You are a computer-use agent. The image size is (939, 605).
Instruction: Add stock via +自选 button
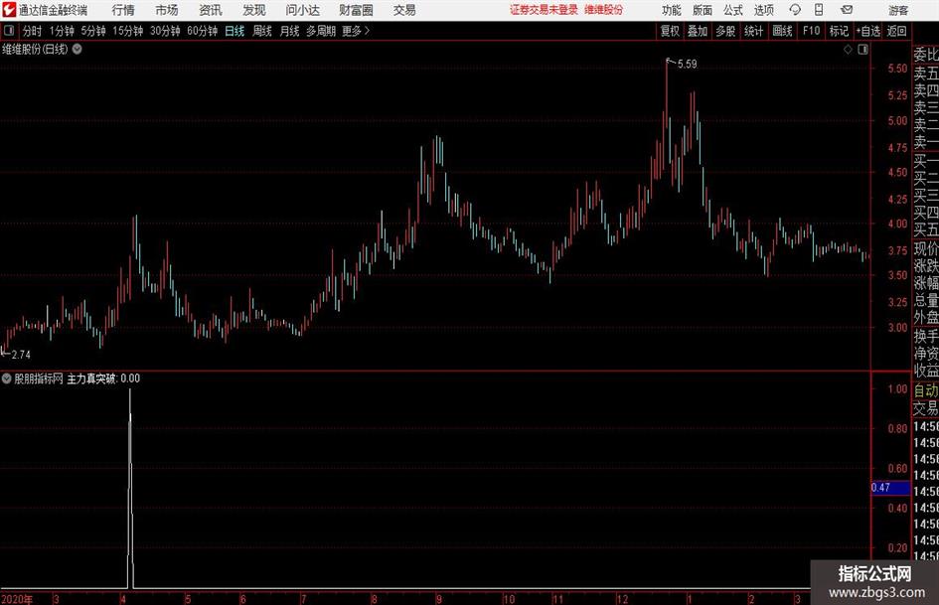tap(868, 31)
